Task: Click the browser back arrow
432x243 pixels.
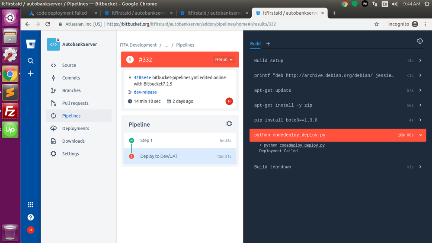Action: click(27, 24)
